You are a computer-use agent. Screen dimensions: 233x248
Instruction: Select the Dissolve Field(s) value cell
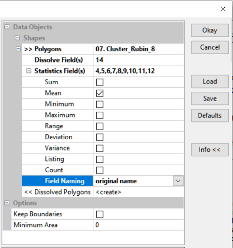coord(138,60)
